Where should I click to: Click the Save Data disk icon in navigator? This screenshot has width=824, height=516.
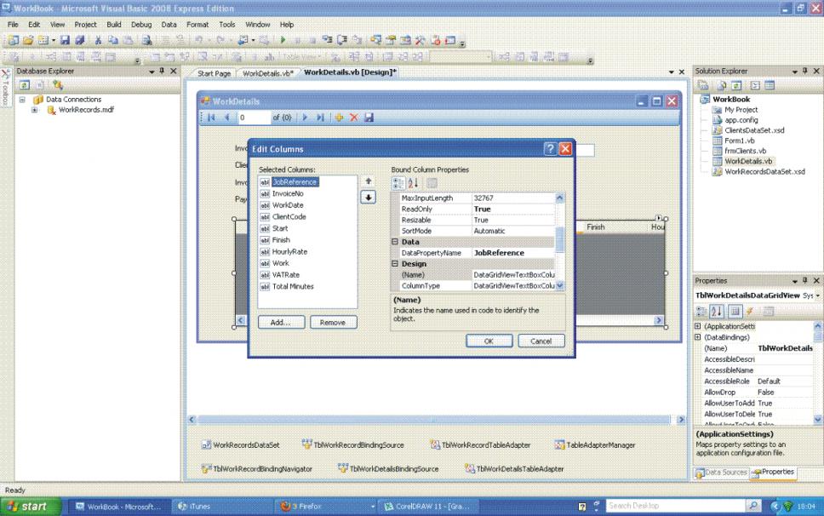point(369,118)
